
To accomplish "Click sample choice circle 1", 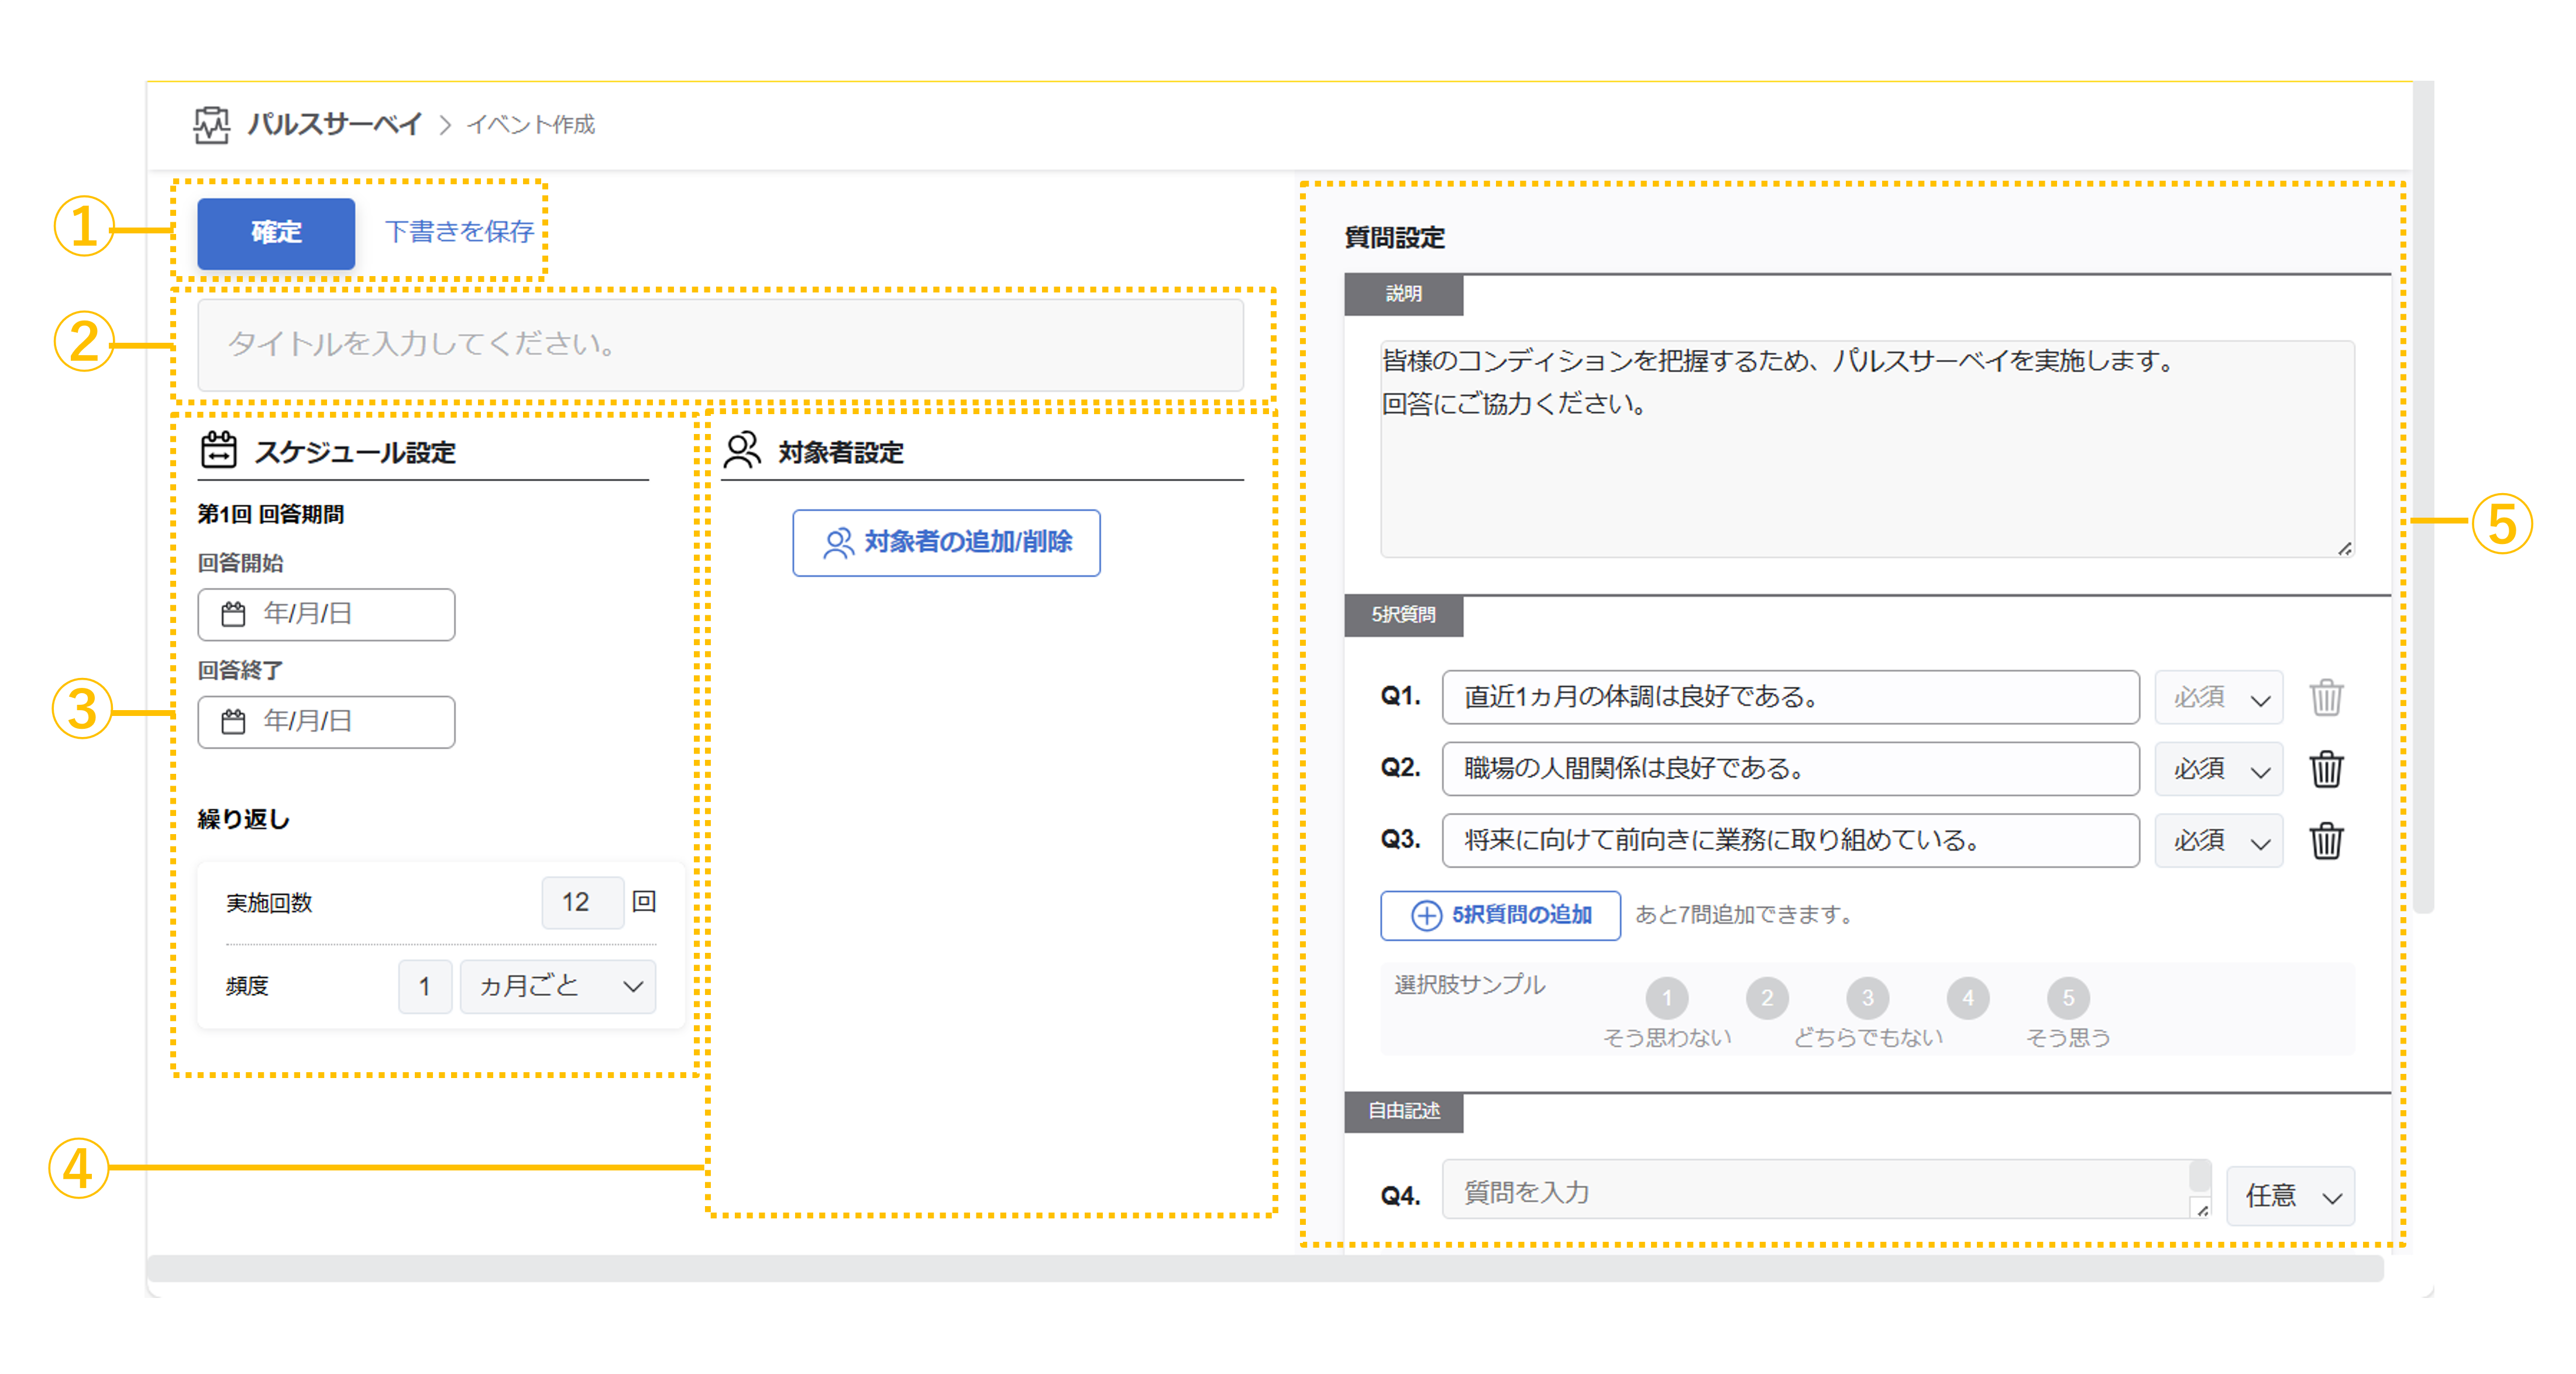I will pos(1667,998).
